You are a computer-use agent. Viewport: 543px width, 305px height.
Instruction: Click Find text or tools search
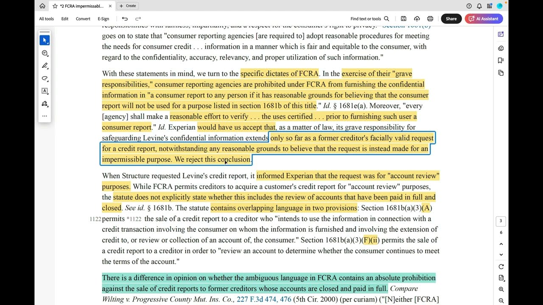point(369,19)
